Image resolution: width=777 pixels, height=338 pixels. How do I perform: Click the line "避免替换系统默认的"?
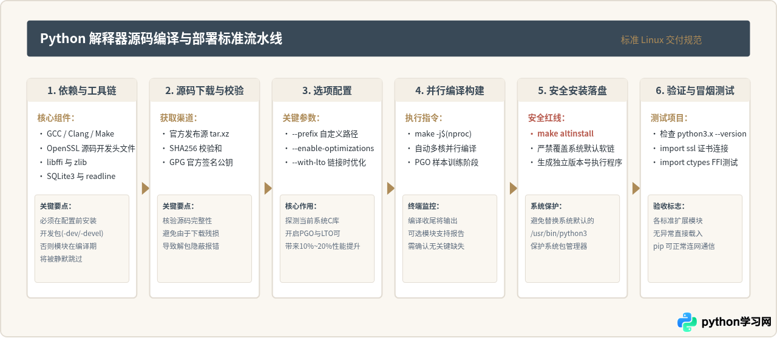(x=562, y=220)
